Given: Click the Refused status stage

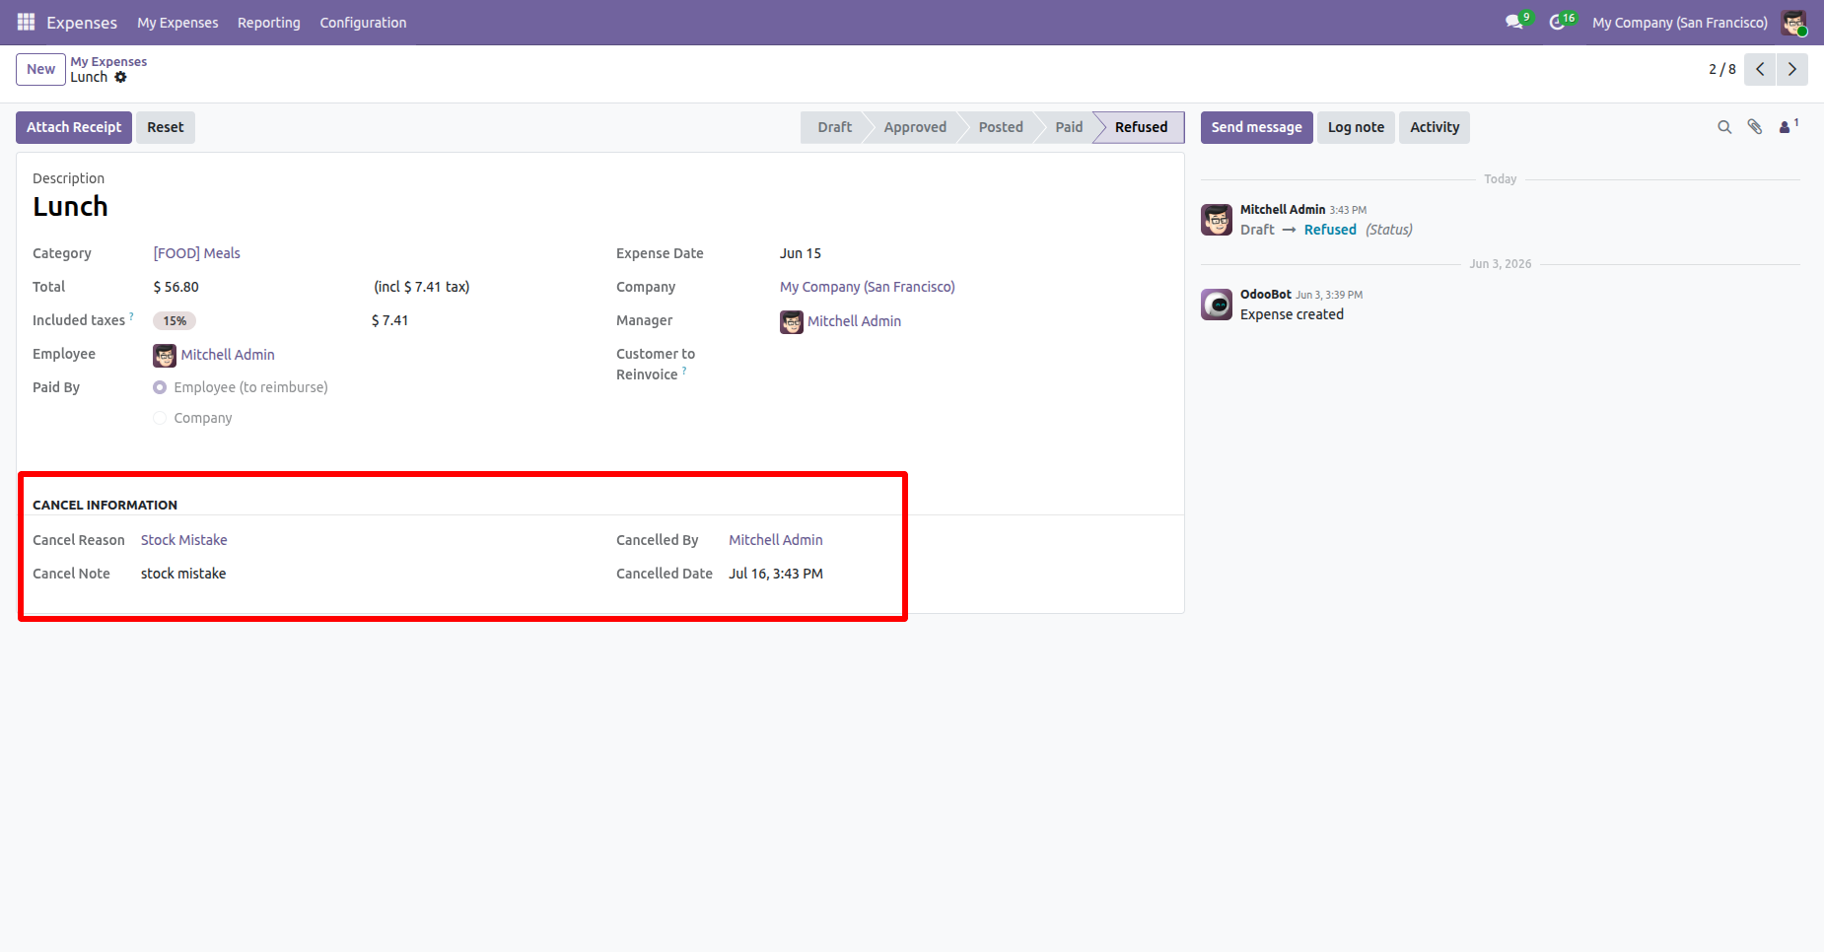Looking at the screenshot, I should 1141,127.
